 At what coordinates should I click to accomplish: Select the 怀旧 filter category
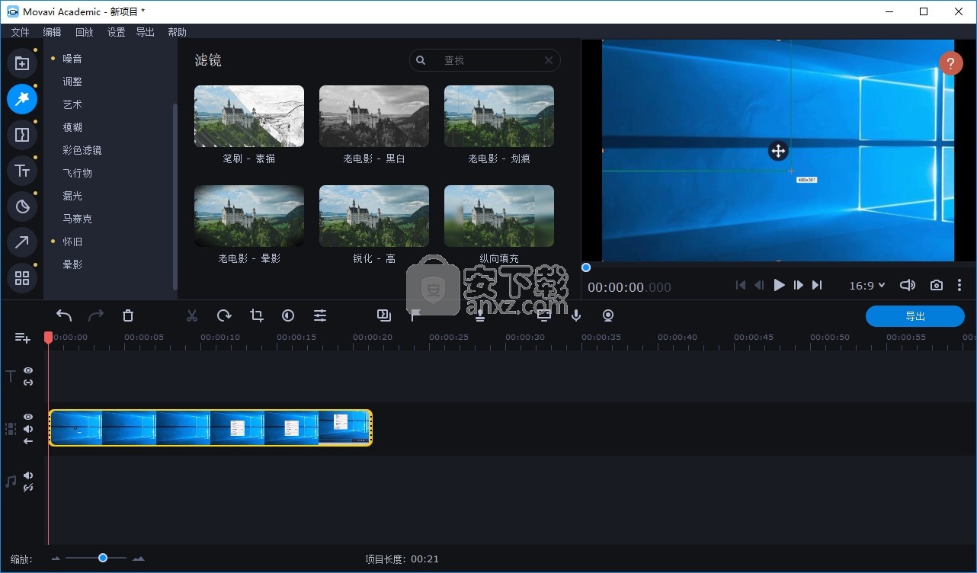click(72, 242)
